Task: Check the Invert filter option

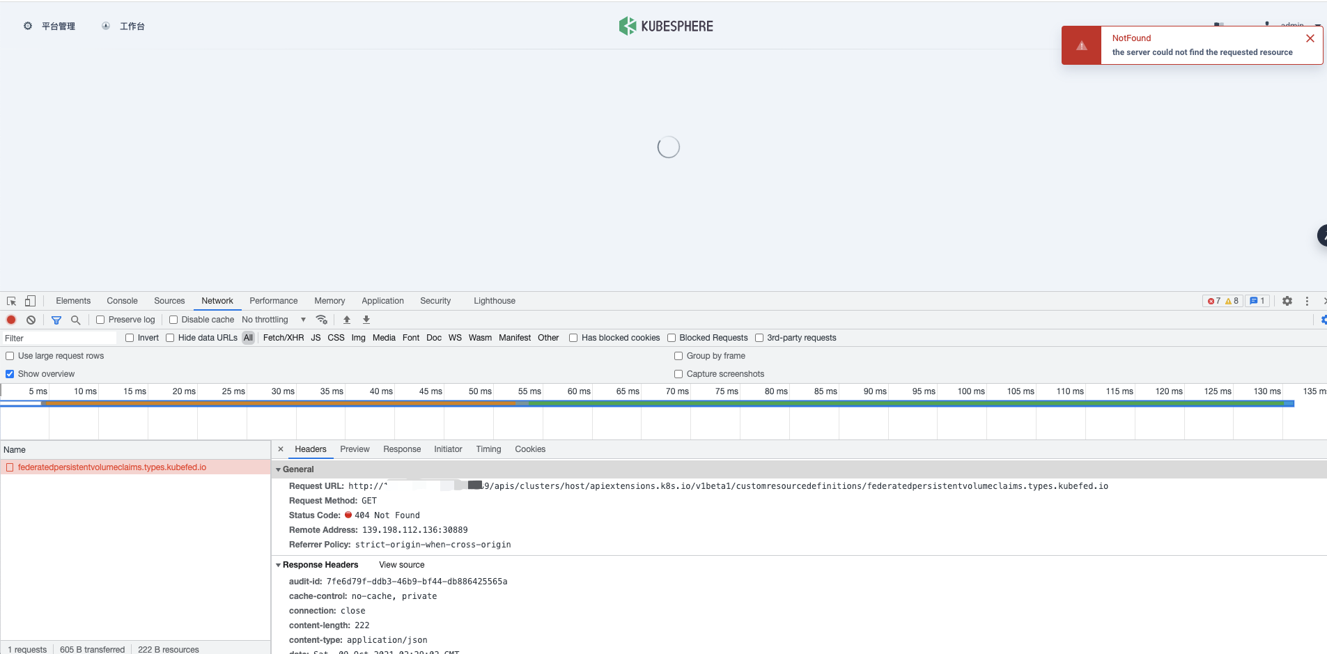Action: [130, 338]
